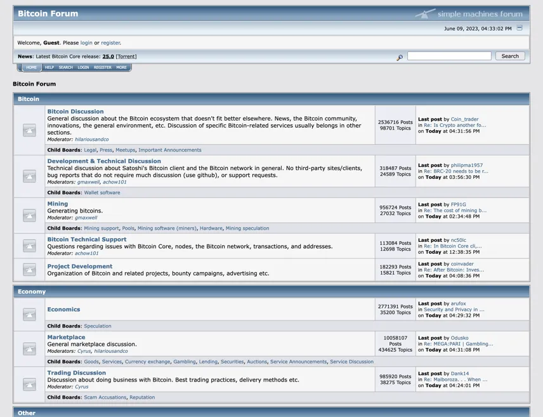Image resolution: width=543 pixels, height=417 pixels.
Task: Open the MORE tab
Action: pos(122,67)
